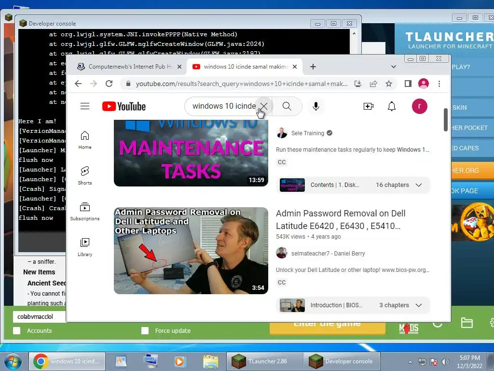
Task: Click the install app icon in address bar
Action: point(358,84)
